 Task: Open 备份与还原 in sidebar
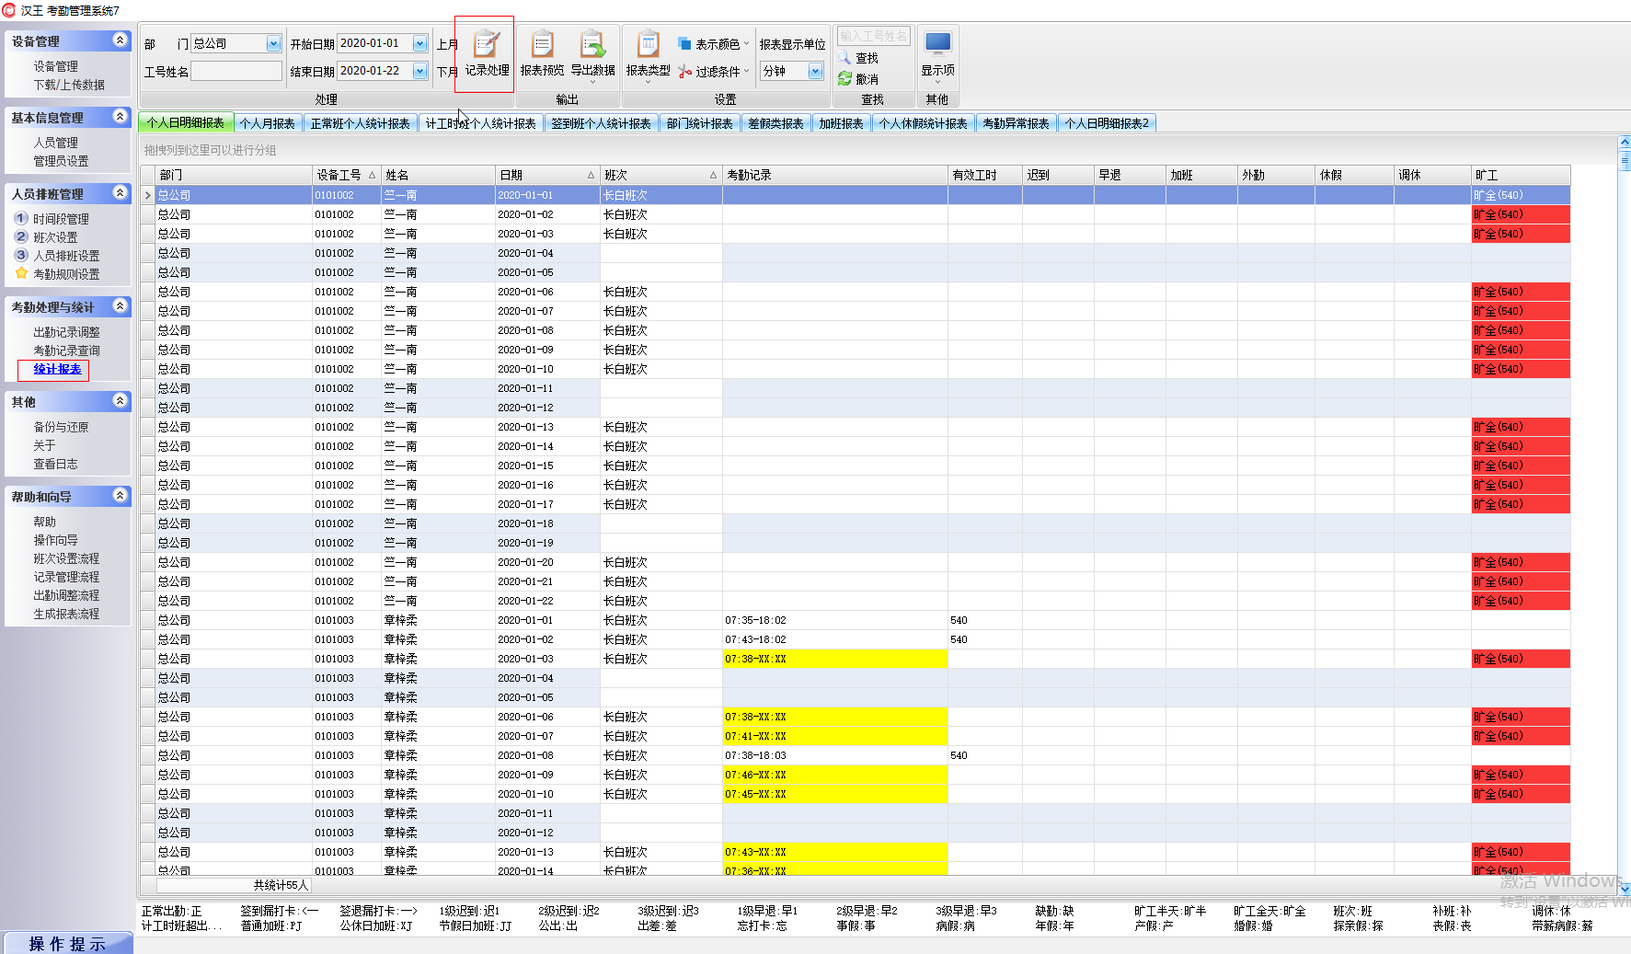click(61, 427)
